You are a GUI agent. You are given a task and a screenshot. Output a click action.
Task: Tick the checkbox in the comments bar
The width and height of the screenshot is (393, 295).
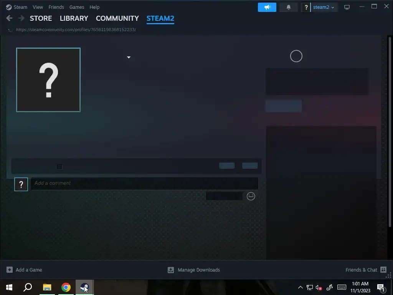coord(59,167)
